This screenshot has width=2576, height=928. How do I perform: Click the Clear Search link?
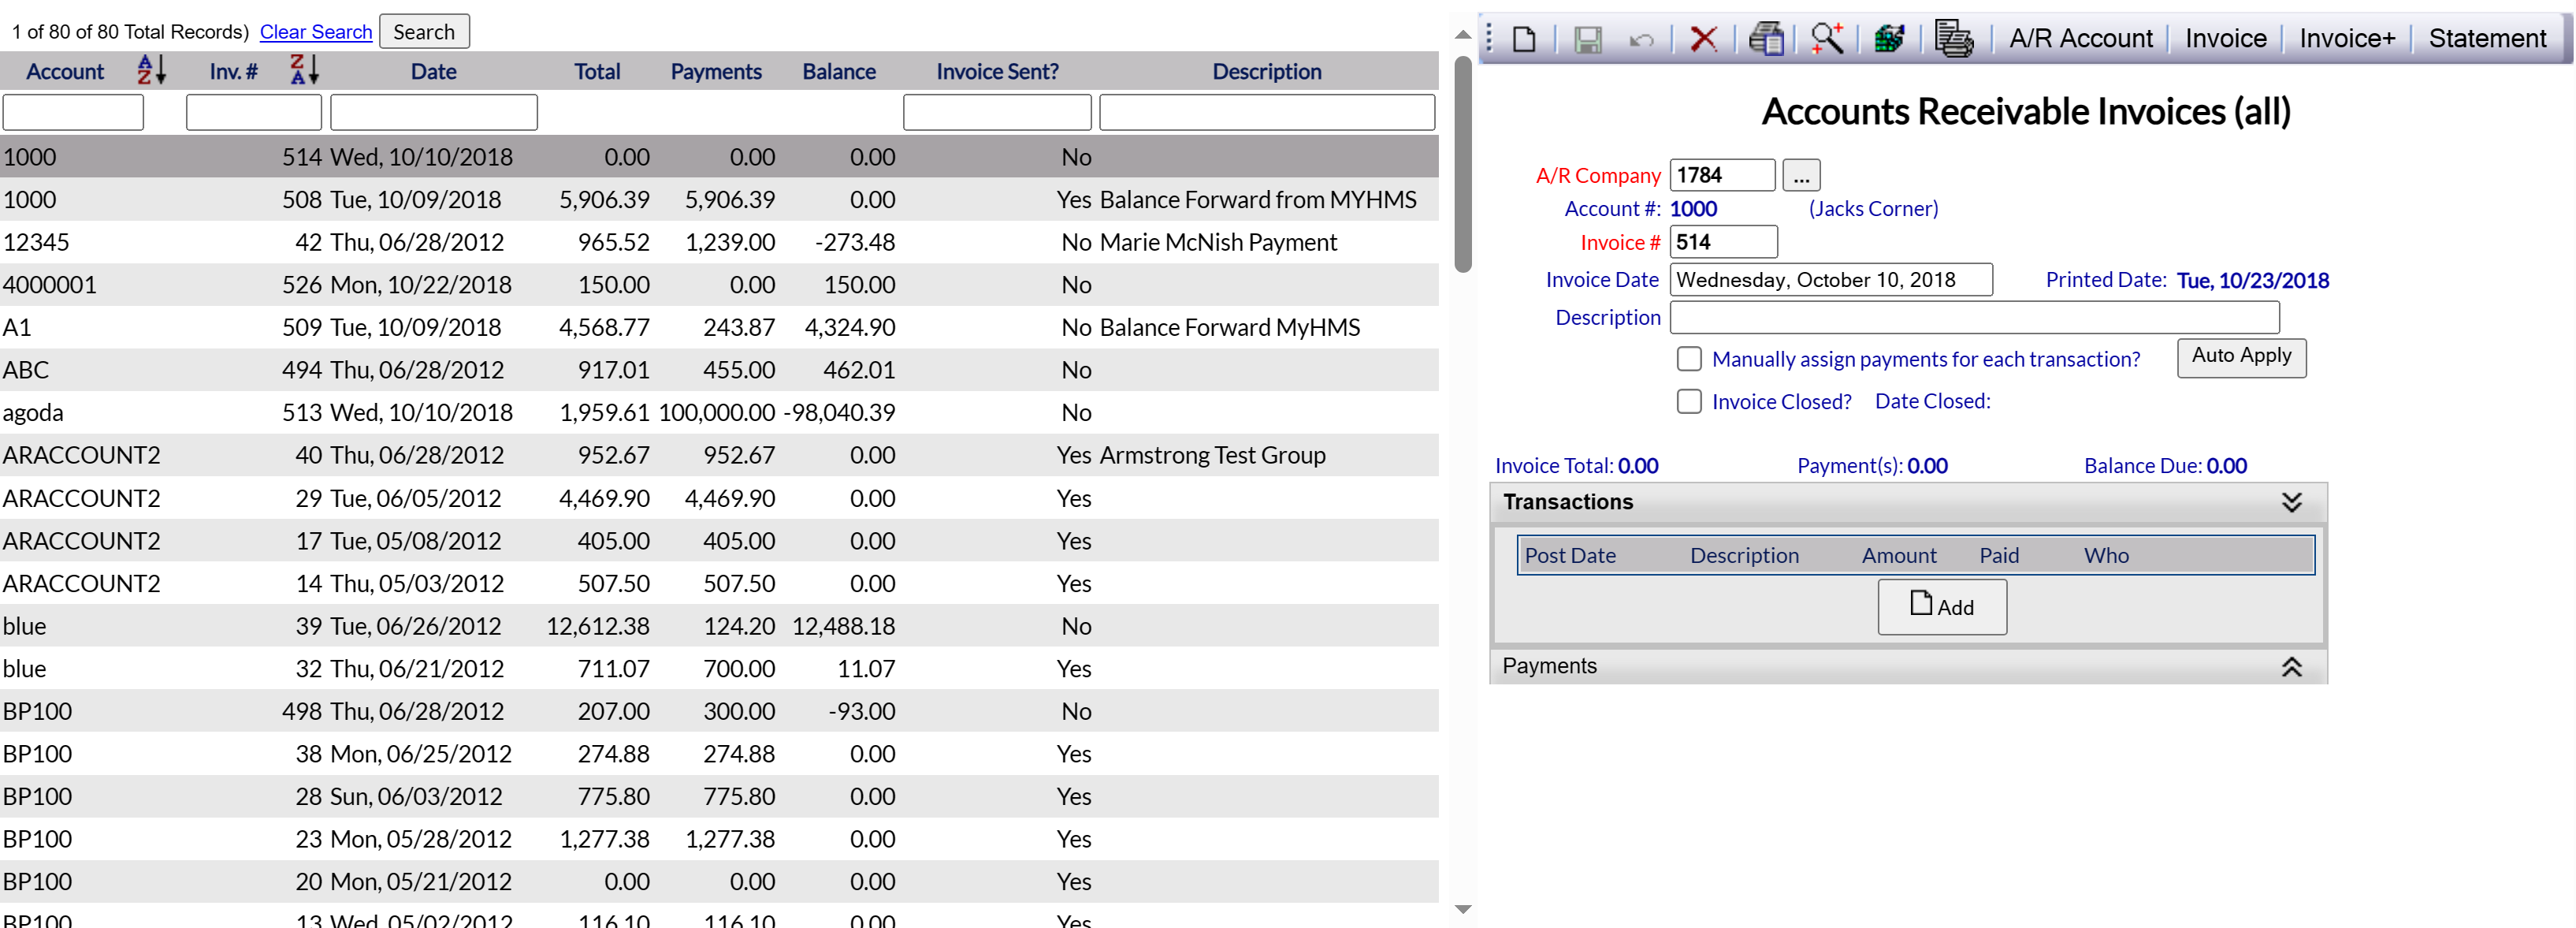(316, 32)
